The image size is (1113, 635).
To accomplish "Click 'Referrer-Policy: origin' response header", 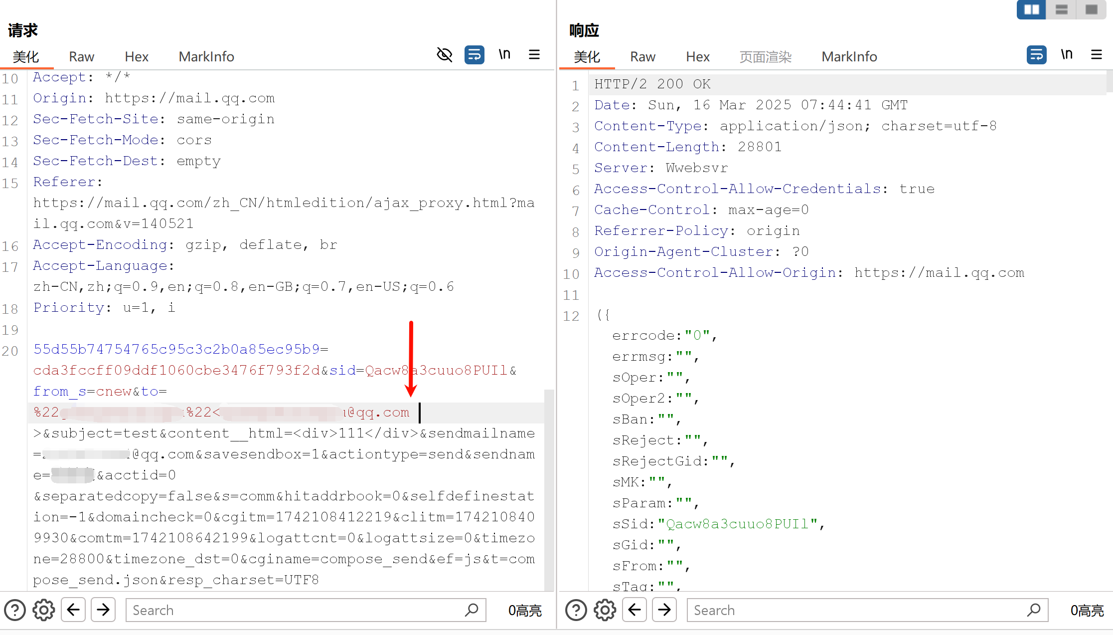I will tap(697, 231).
